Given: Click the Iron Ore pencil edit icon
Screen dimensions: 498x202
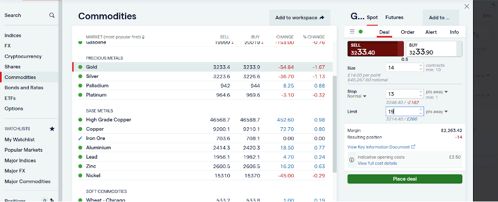Looking at the screenshot, I should click(80, 138).
